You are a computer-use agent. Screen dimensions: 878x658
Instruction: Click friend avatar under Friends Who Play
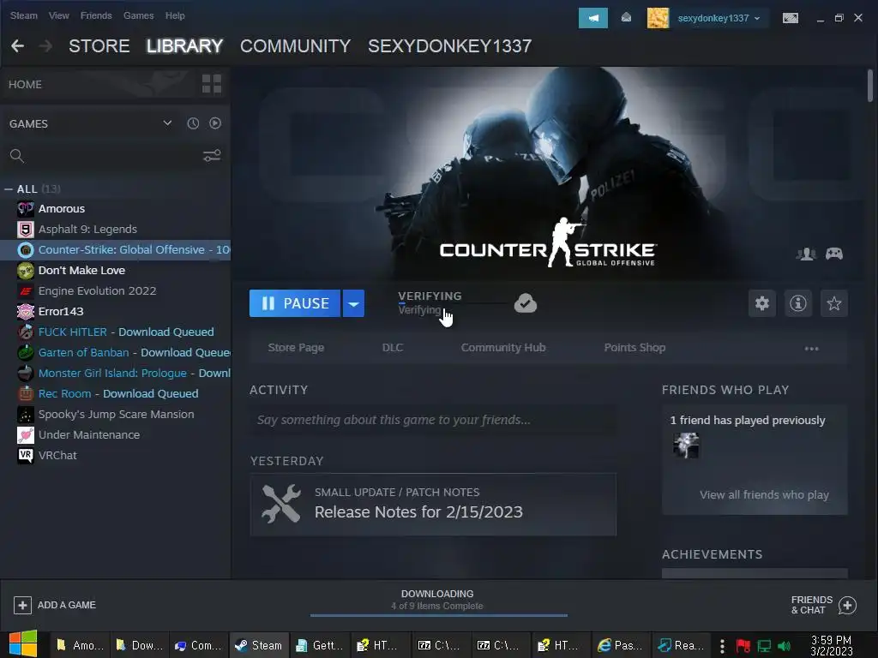coord(686,446)
